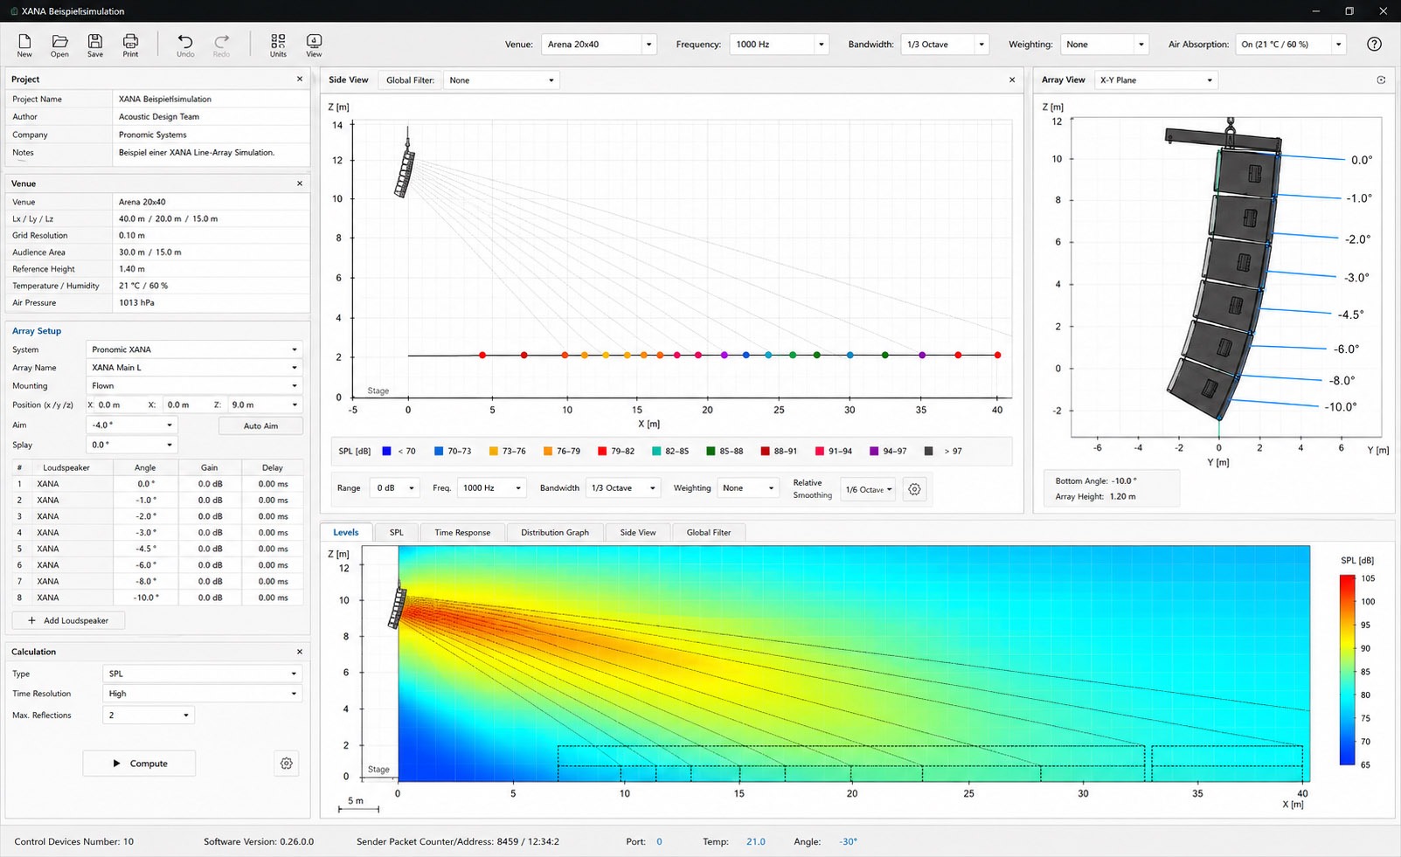The height and width of the screenshot is (857, 1401).
Task: Open the Global Filter None dropdown
Action: pyautogui.click(x=502, y=80)
